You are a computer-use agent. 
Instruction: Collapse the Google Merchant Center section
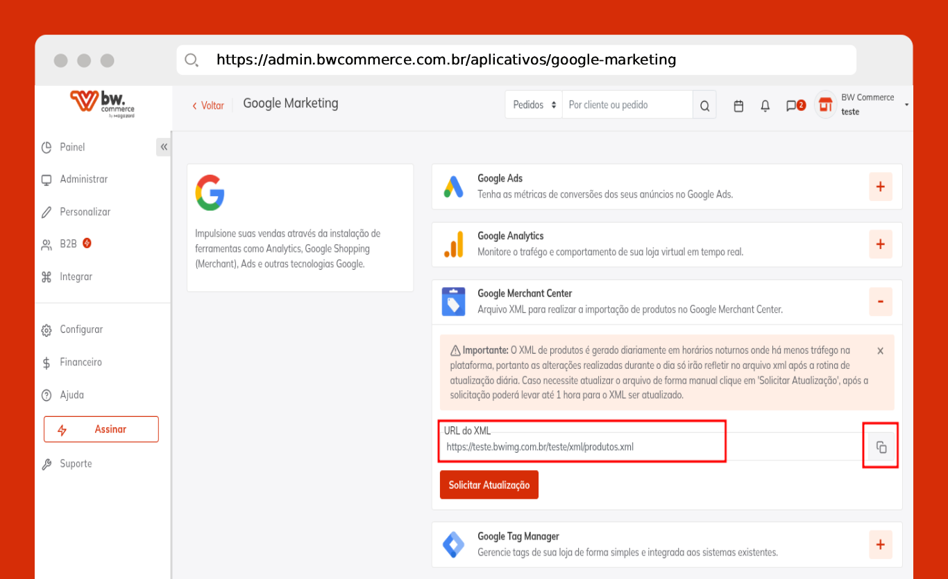coord(880,302)
